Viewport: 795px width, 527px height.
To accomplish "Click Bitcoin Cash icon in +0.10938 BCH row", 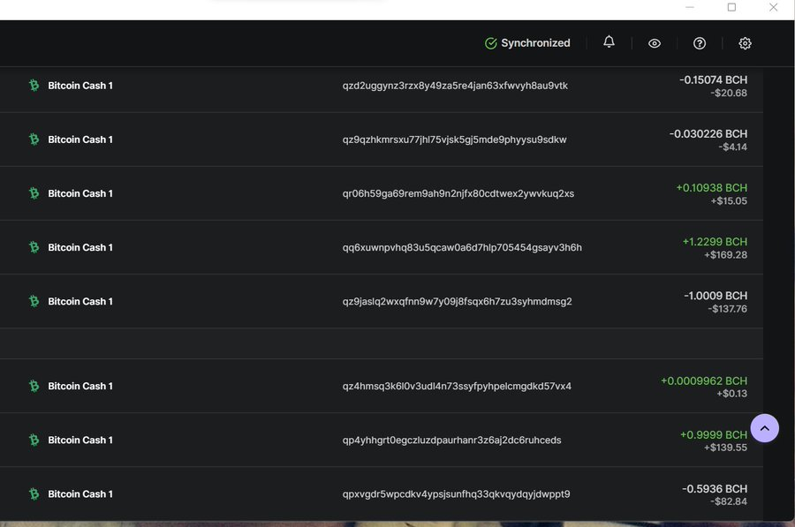I will (x=34, y=193).
